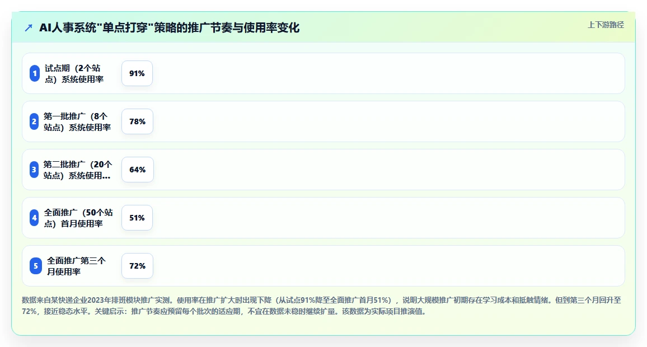
Task: Click the 上下游路径 label in header
Action: point(606,25)
